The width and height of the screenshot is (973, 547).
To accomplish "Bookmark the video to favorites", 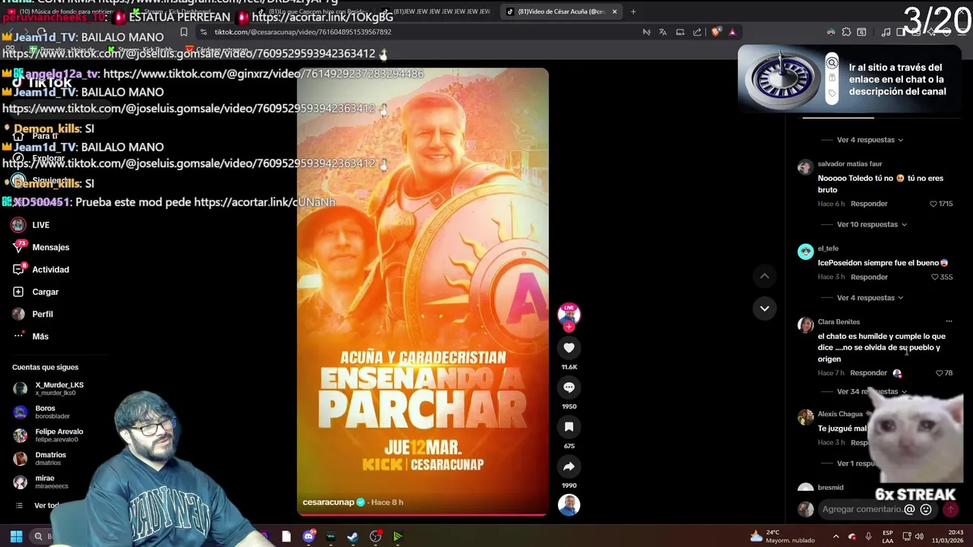I will (569, 427).
